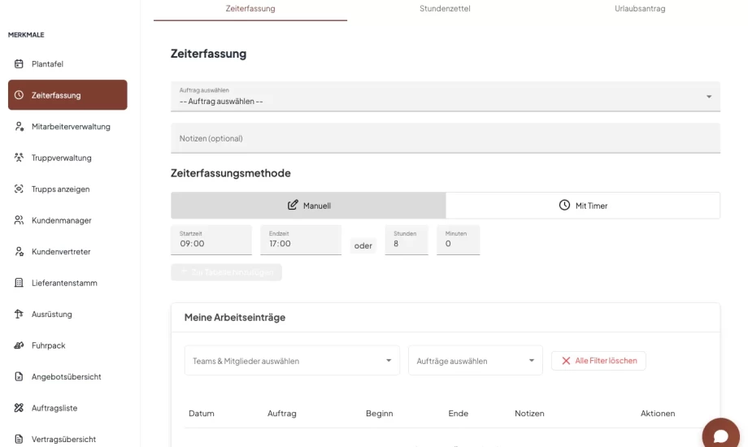Click the pencil icon on Manuell

click(x=293, y=205)
